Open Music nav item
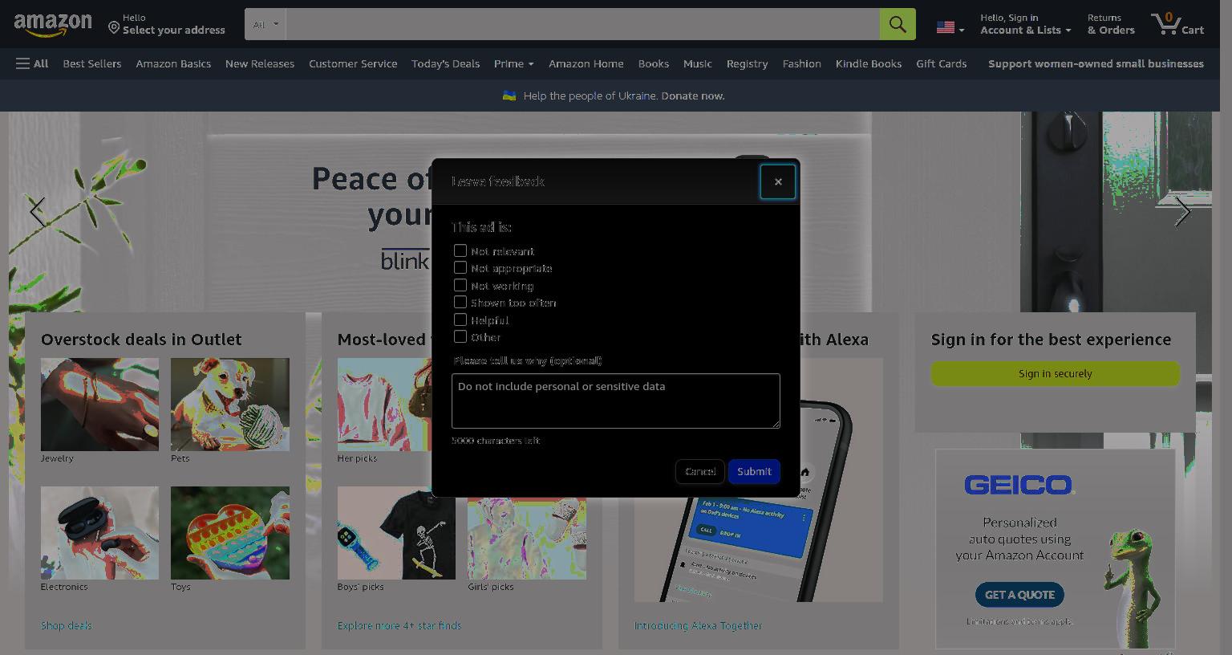This screenshot has width=1232, height=655. click(697, 63)
